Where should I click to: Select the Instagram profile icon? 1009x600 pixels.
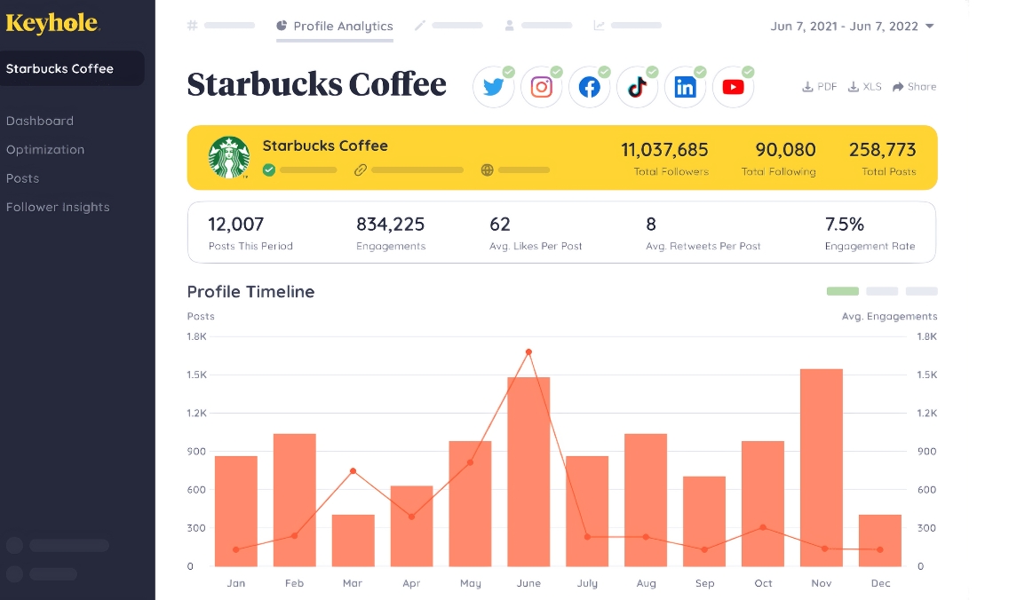coord(542,87)
